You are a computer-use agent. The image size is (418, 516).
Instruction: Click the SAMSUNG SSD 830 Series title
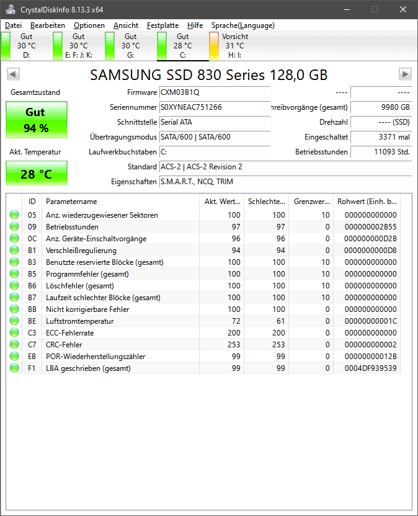click(209, 74)
